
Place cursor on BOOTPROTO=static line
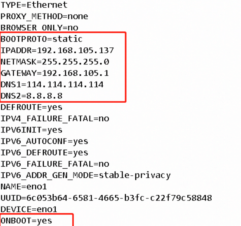tap(42, 39)
